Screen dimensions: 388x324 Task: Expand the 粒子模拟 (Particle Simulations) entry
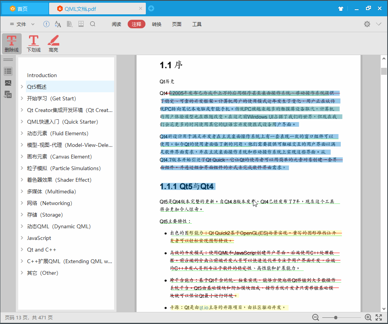click(x=22, y=168)
